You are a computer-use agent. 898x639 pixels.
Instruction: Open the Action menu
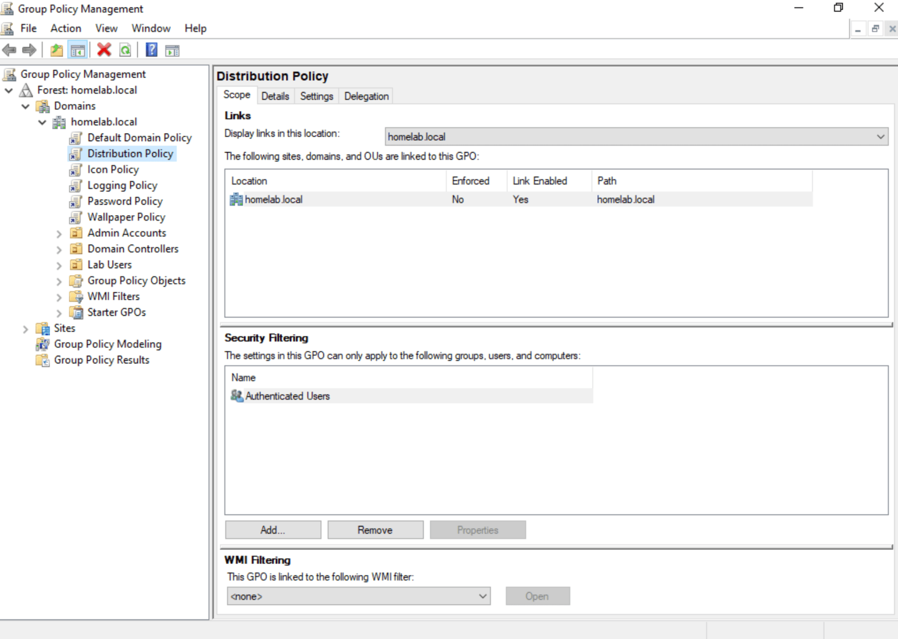[66, 28]
